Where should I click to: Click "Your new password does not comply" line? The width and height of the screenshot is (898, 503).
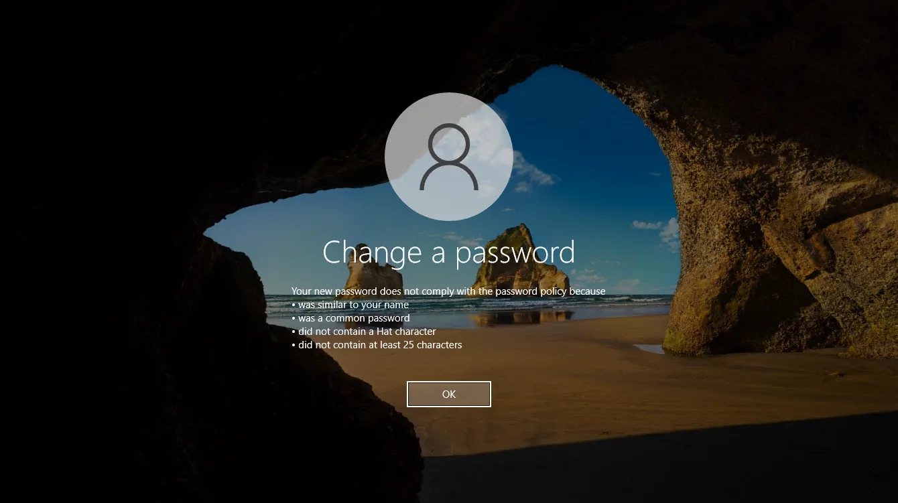point(448,291)
